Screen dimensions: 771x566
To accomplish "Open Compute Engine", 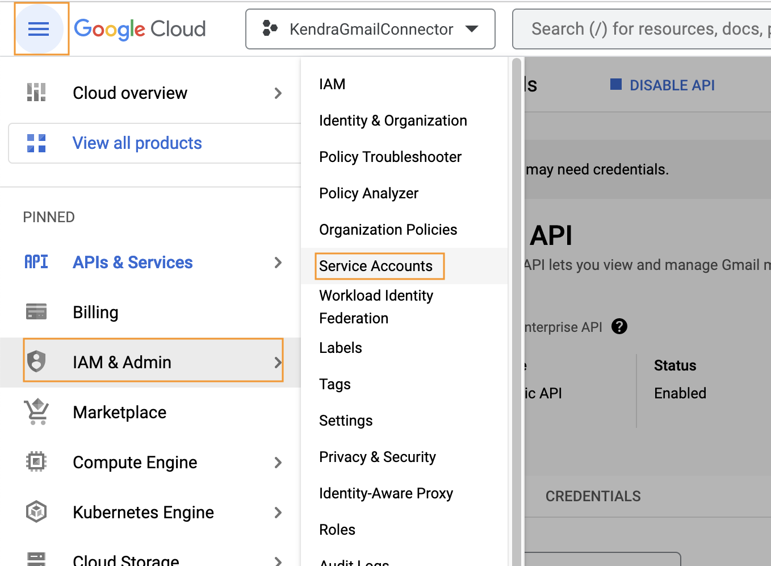I will [135, 463].
